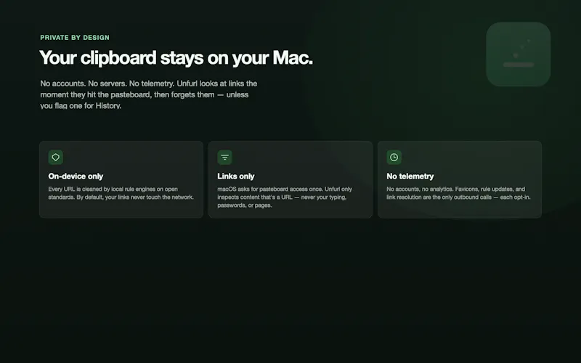Click the clock icon in No telemetry card
This screenshot has height=363, width=581.
coord(394,157)
